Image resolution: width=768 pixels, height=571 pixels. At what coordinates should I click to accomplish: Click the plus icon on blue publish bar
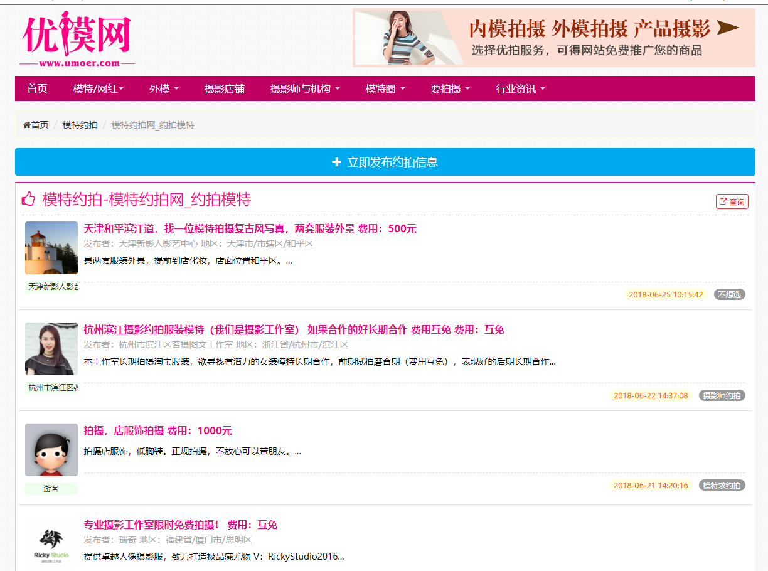pyautogui.click(x=336, y=163)
